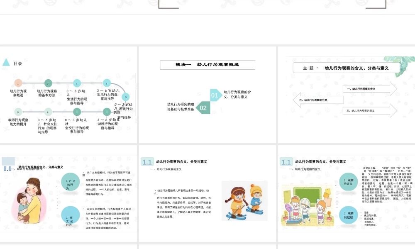Click the bullet item 注意
The height and width of the screenshot is (249, 415).
coord(366,212)
